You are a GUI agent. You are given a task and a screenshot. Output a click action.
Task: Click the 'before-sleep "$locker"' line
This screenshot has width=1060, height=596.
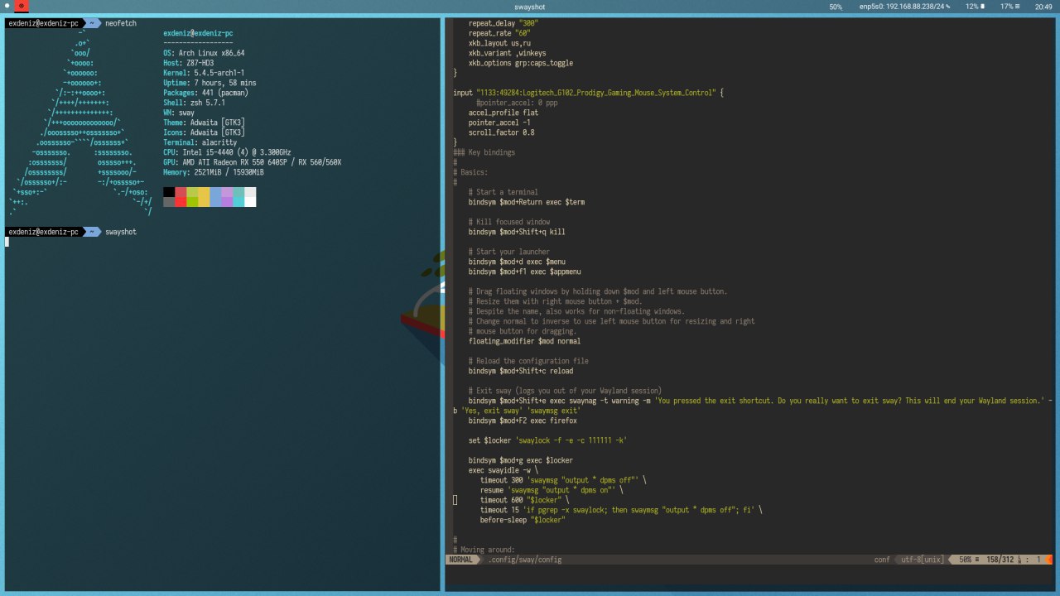[523, 520]
